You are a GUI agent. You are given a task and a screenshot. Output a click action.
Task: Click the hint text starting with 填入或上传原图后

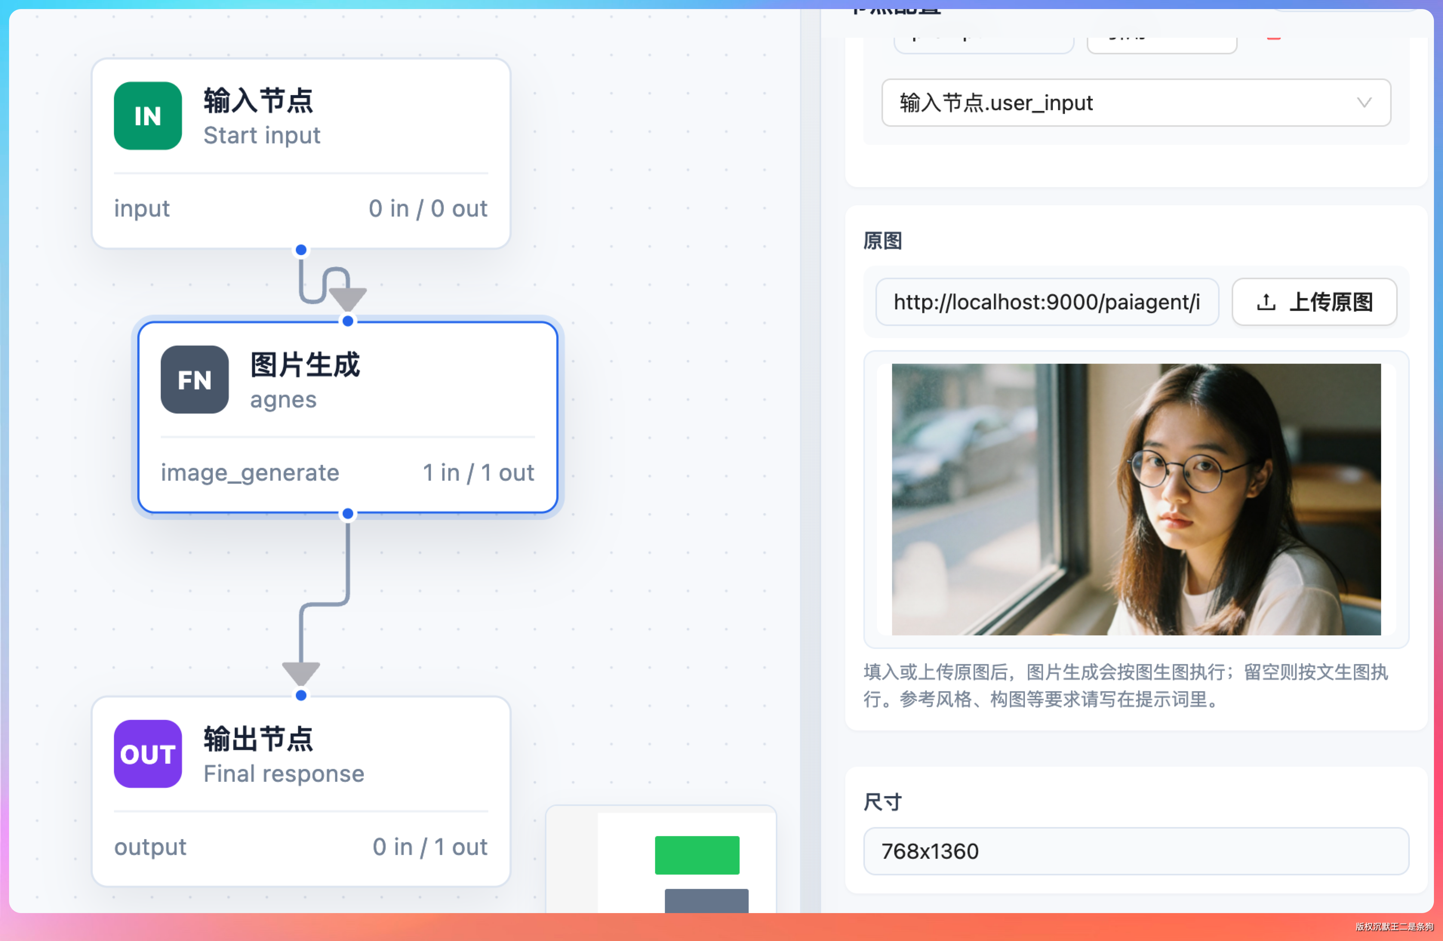1126,686
